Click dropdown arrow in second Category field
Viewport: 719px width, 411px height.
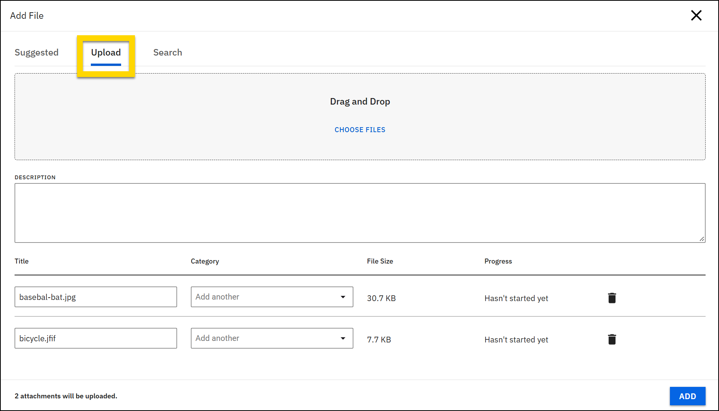pos(343,338)
